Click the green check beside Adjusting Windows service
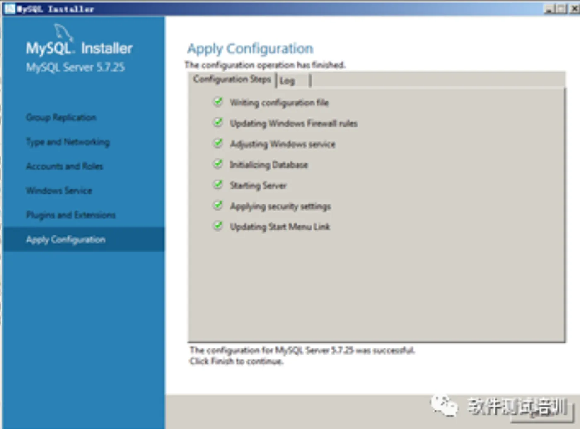This screenshot has height=429, width=580. [x=217, y=143]
